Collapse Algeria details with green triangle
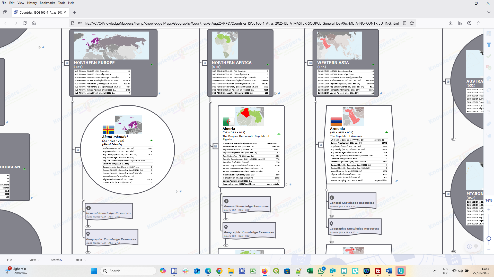 [x=279, y=134]
